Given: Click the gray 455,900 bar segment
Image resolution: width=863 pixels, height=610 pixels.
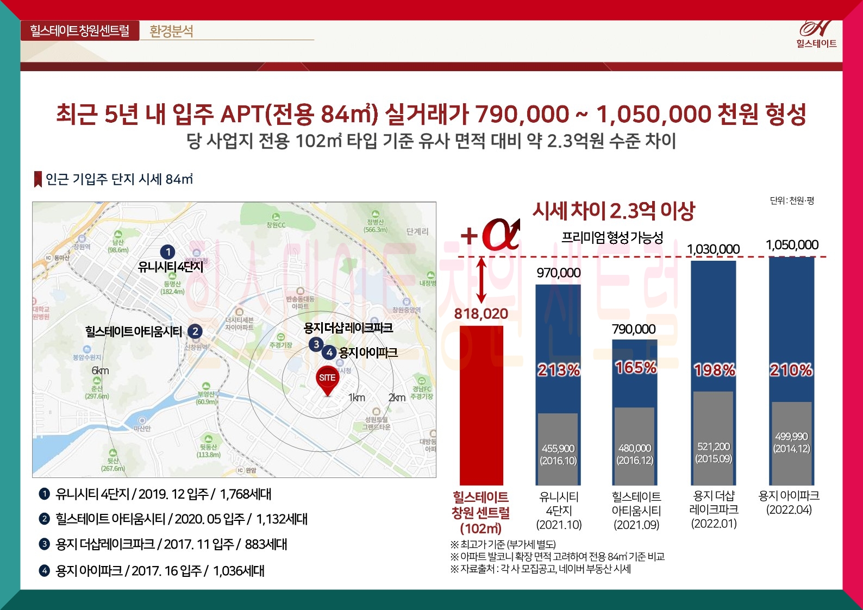Looking at the screenshot, I should pos(558,449).
